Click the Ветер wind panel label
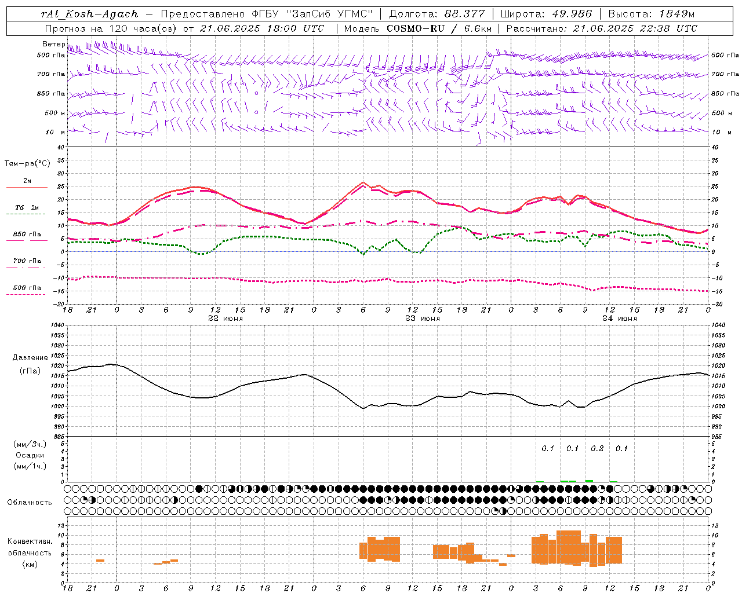The width and height of the screenshot is (742, 593). pos(53,44)
